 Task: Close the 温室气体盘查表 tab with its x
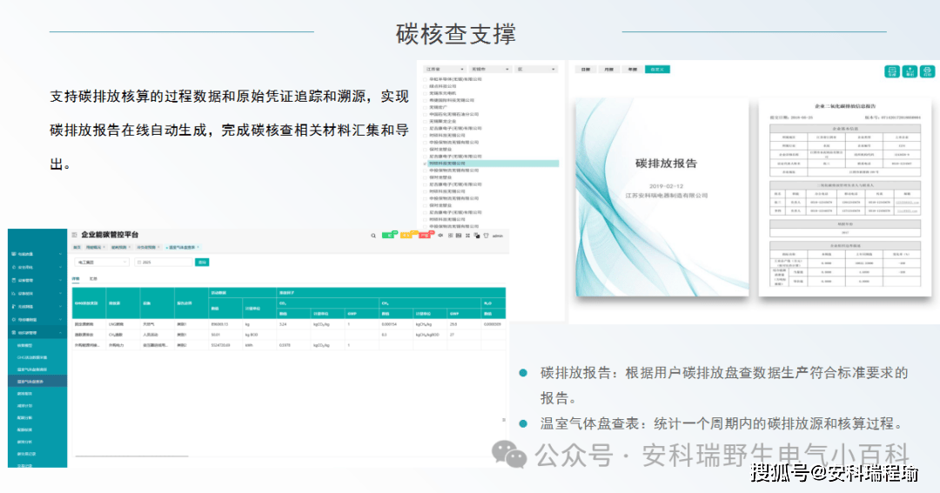click(x=198, y=247)
